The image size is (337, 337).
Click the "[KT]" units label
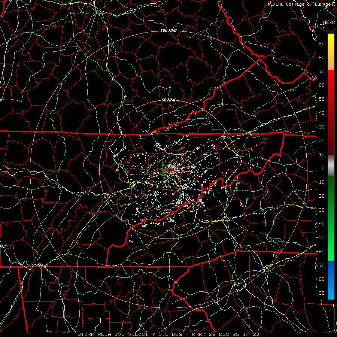pyautogui.click(x=320, y=26)
